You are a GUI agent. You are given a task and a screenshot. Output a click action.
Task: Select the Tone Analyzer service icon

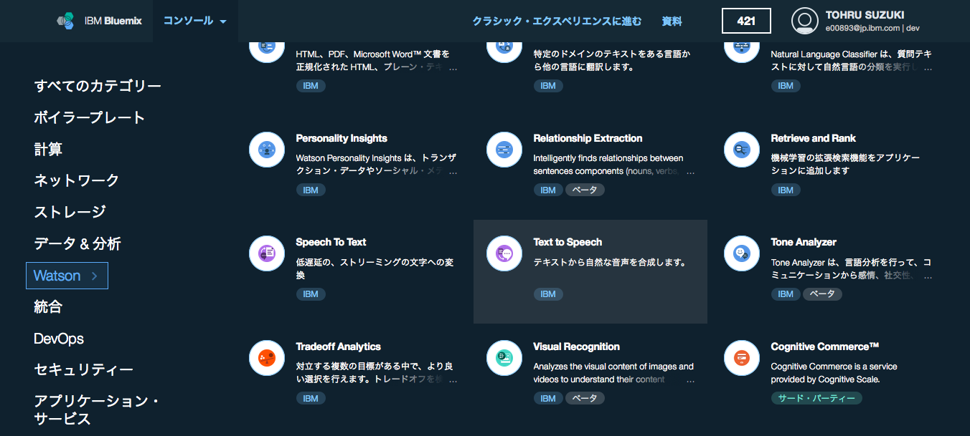click(741, 253)
